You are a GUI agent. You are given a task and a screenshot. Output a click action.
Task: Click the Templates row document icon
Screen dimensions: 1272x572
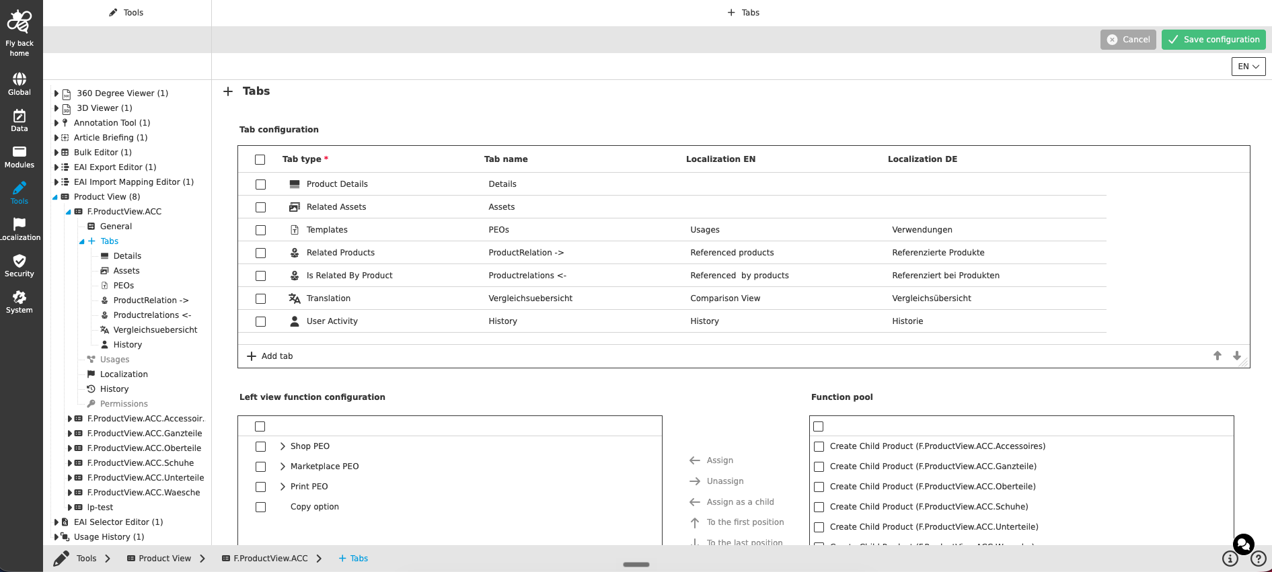click(295, 230)
